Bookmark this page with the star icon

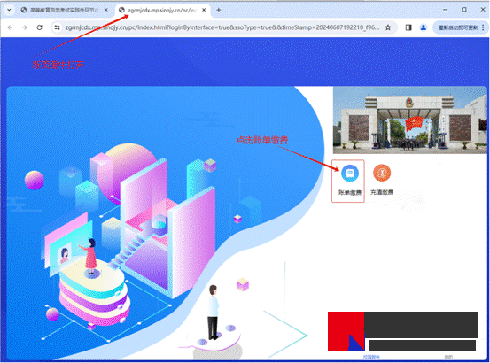pyautogui.click(x=388, y=27)
